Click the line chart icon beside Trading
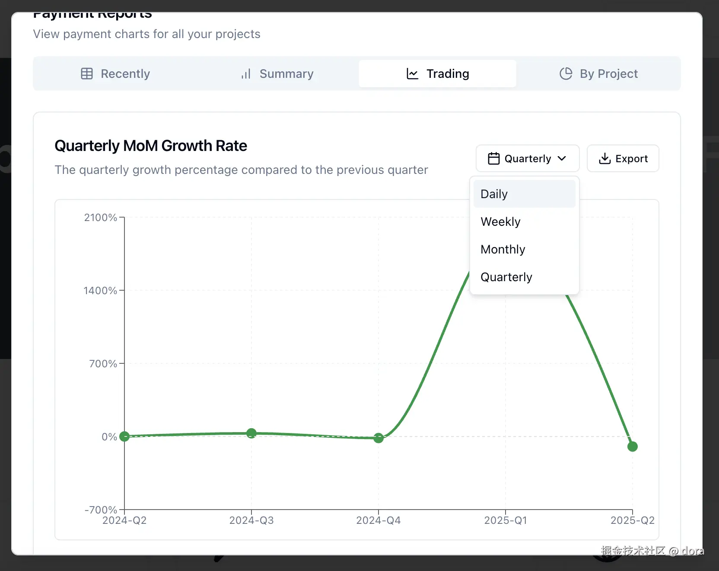Image resolution: width=719 pixels, height=571 pixels. click(x=413, y=74)
